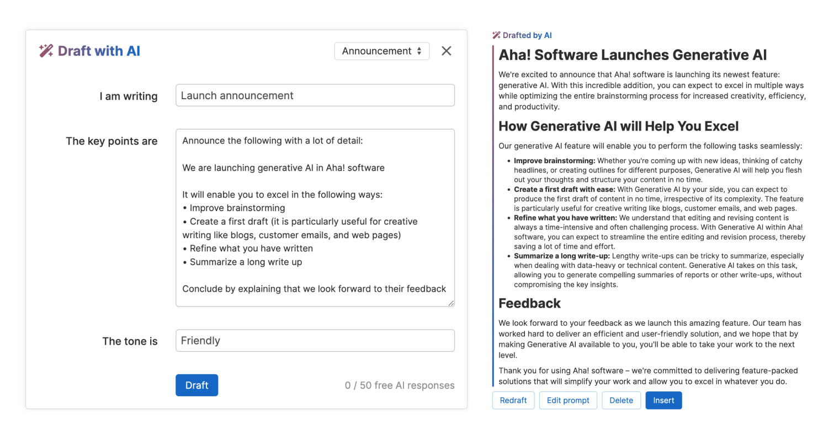This screenshot has height=441, width=839.
Task: Click the 'I am writing' input field
Action: (x=315, y=95)
